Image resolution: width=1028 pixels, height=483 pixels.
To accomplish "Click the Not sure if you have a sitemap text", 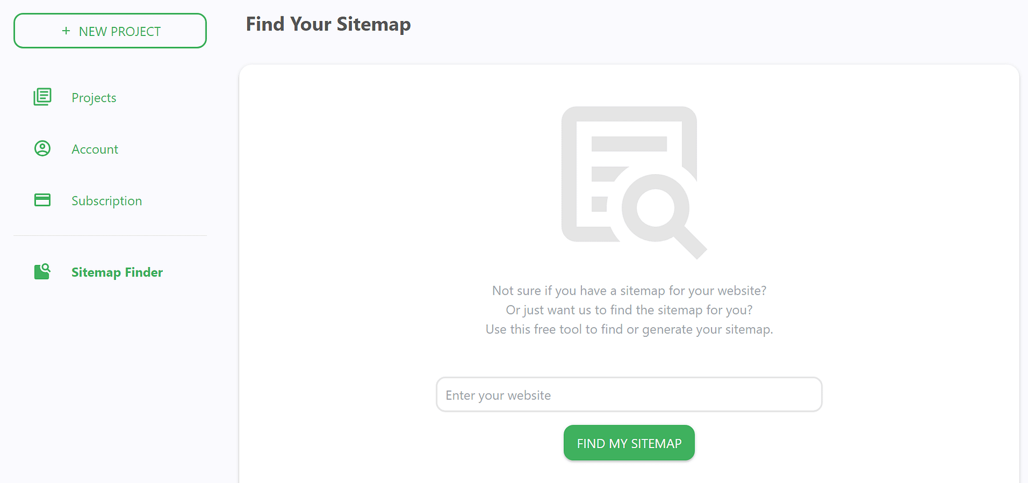I will [x=628, y=290].
